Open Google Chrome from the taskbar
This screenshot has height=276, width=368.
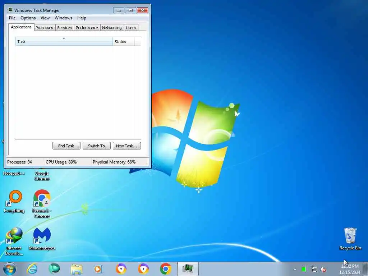tap(165, 269)
